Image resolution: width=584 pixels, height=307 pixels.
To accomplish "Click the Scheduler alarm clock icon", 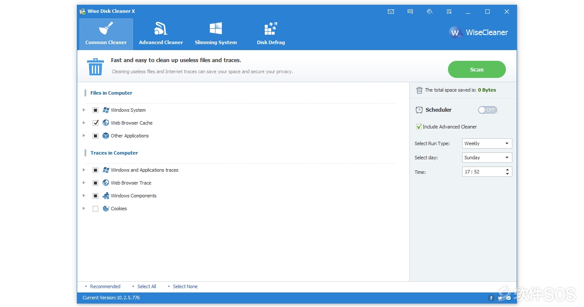I will coord(419,110).
